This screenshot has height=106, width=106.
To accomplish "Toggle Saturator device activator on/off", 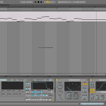I will coord(91,80).
